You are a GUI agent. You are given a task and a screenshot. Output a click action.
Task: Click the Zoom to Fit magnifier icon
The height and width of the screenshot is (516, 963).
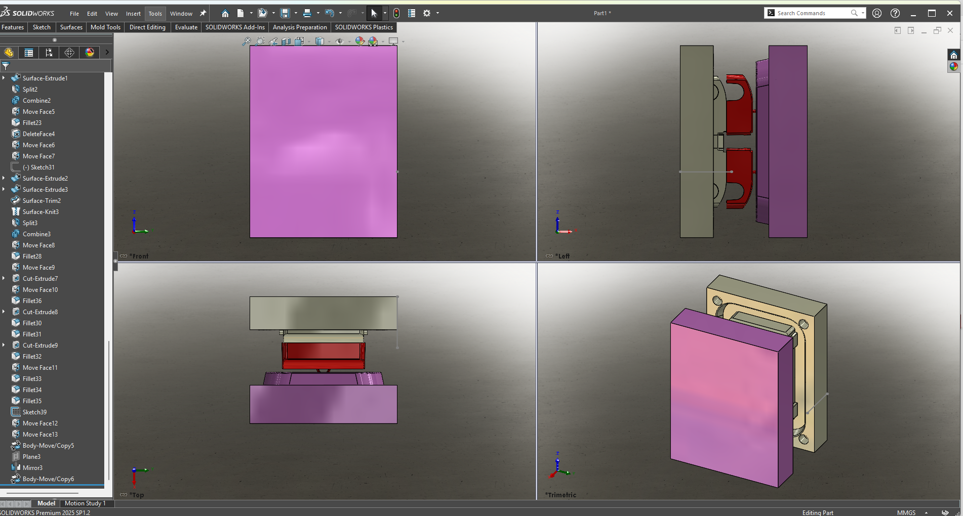pyautogui.click(x=247, y=41)
